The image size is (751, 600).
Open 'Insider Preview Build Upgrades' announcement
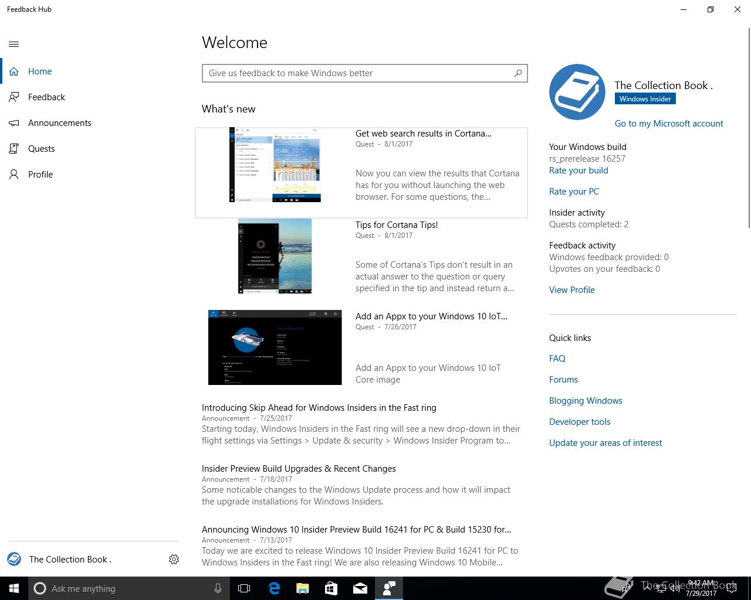299,469
